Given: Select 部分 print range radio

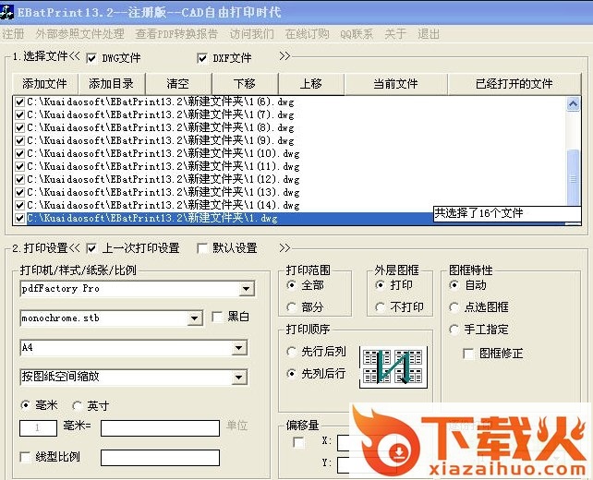Looking at the screenshot, I should [x=291, y=306].
